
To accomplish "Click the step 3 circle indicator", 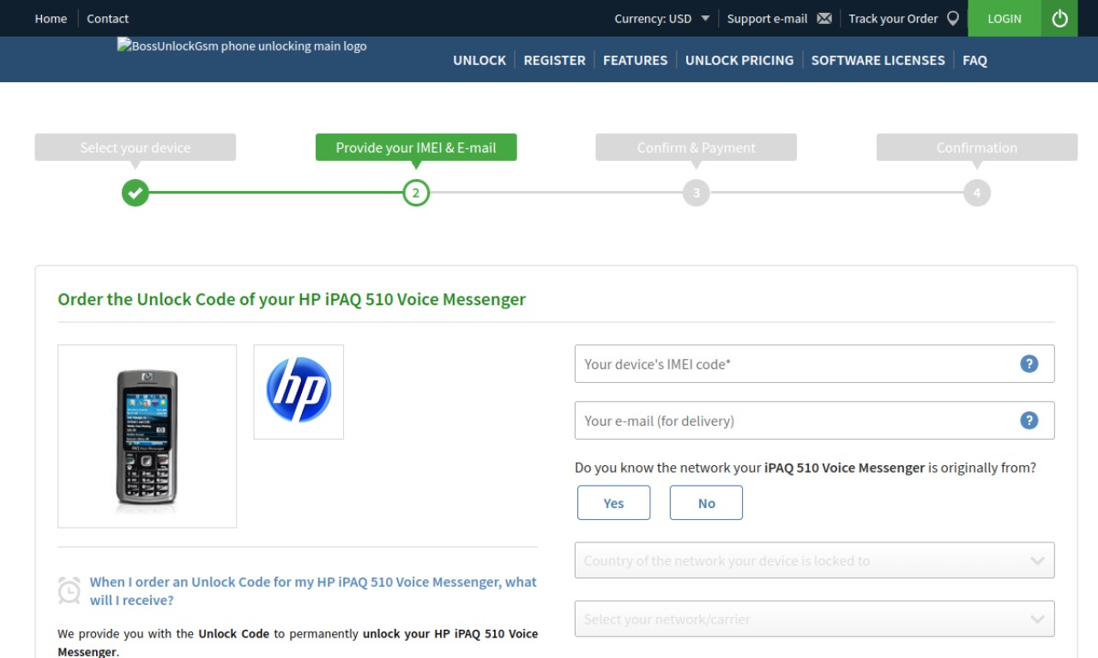I will pyautogui.click(x=697, y=193).
